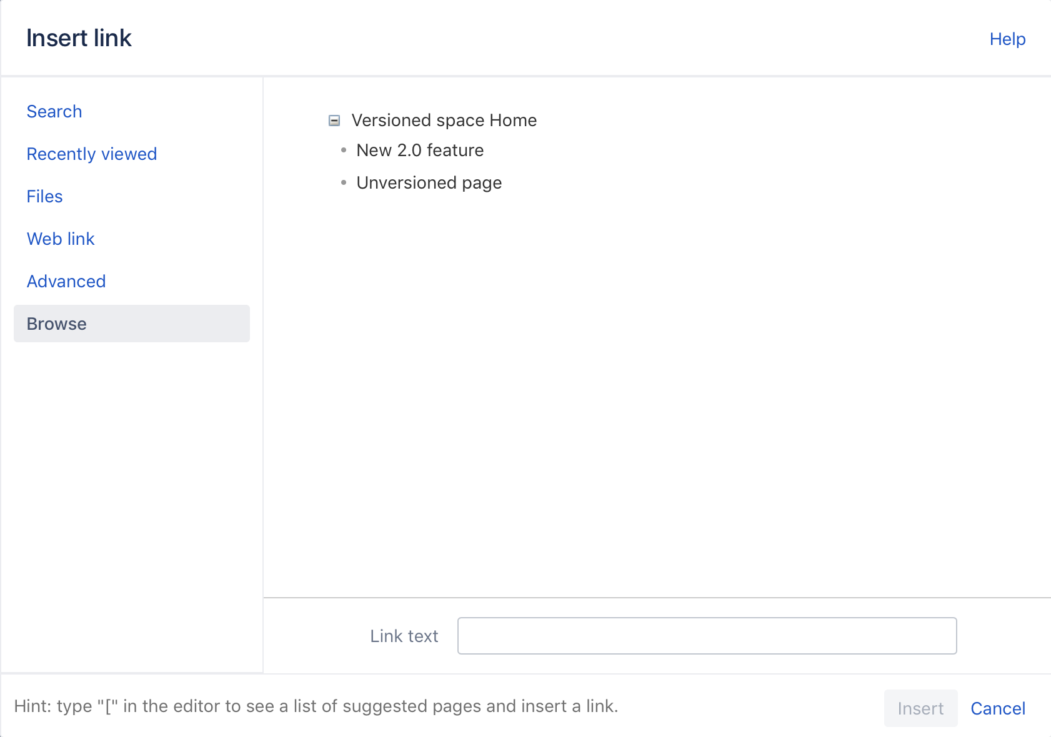1051x737 pixels.
Task: Click the Insert link dialog title
Action: tap(79, 39)
